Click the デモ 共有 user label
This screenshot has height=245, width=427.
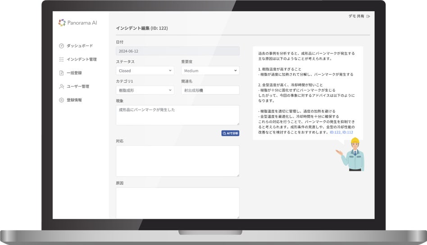point(356,16)
